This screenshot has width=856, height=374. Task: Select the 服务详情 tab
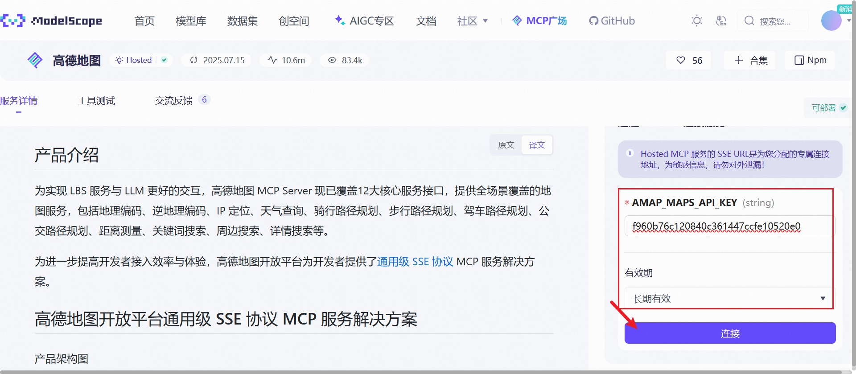pos(19,101)
